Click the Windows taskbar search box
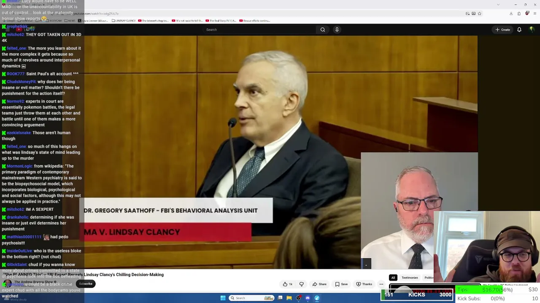 (x=251, y=298)
